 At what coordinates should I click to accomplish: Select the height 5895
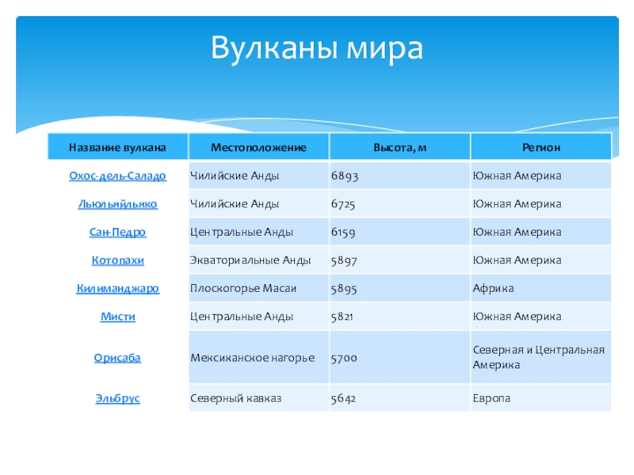(x=344, y=289)
